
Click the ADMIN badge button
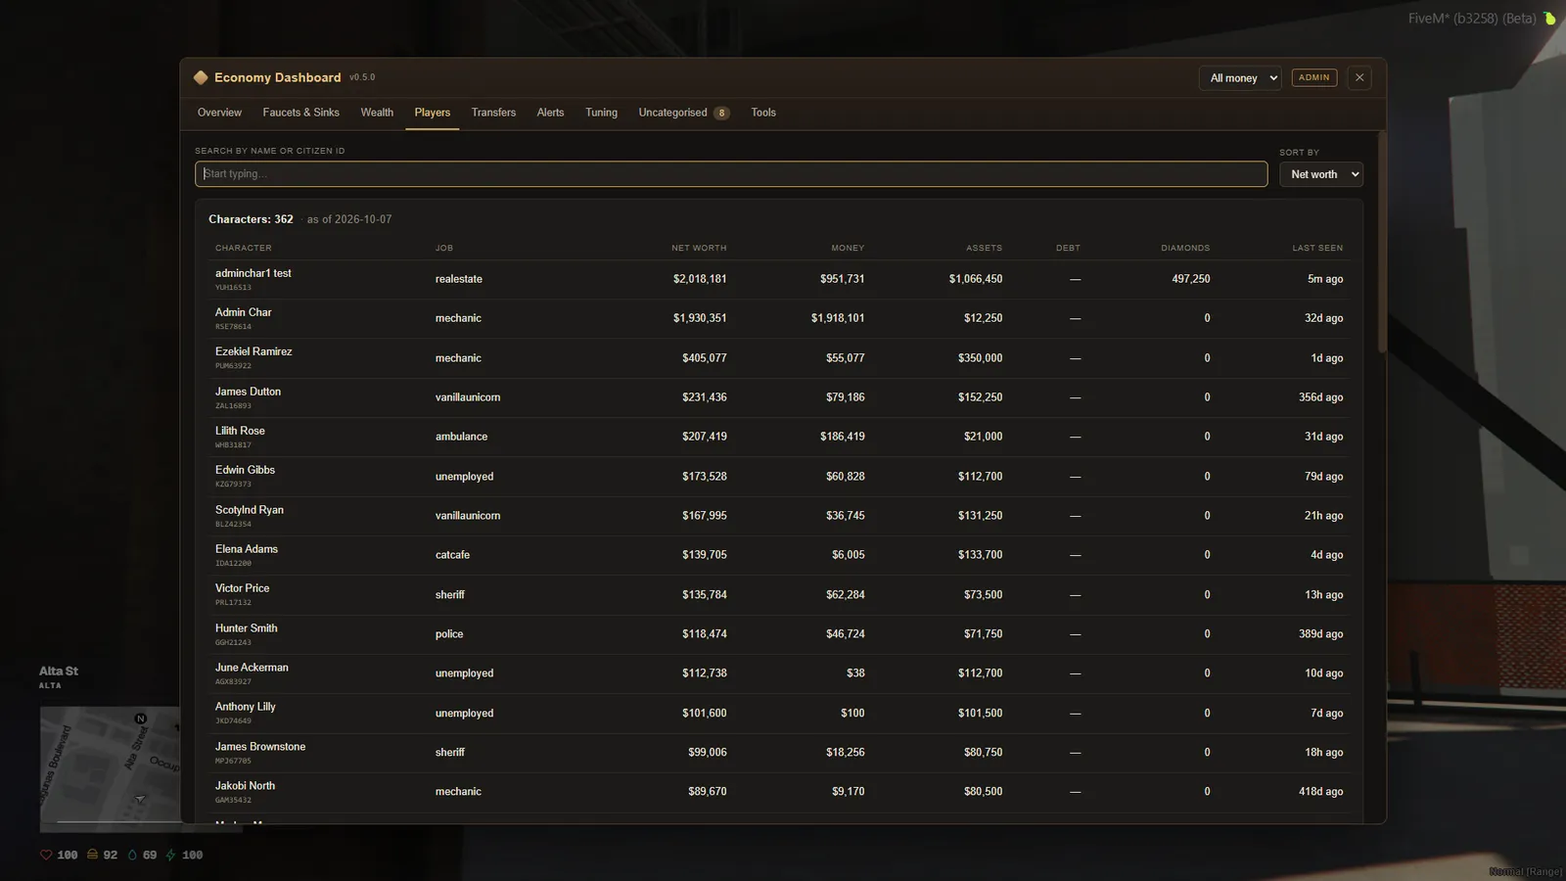click(x=1314, y=77)
